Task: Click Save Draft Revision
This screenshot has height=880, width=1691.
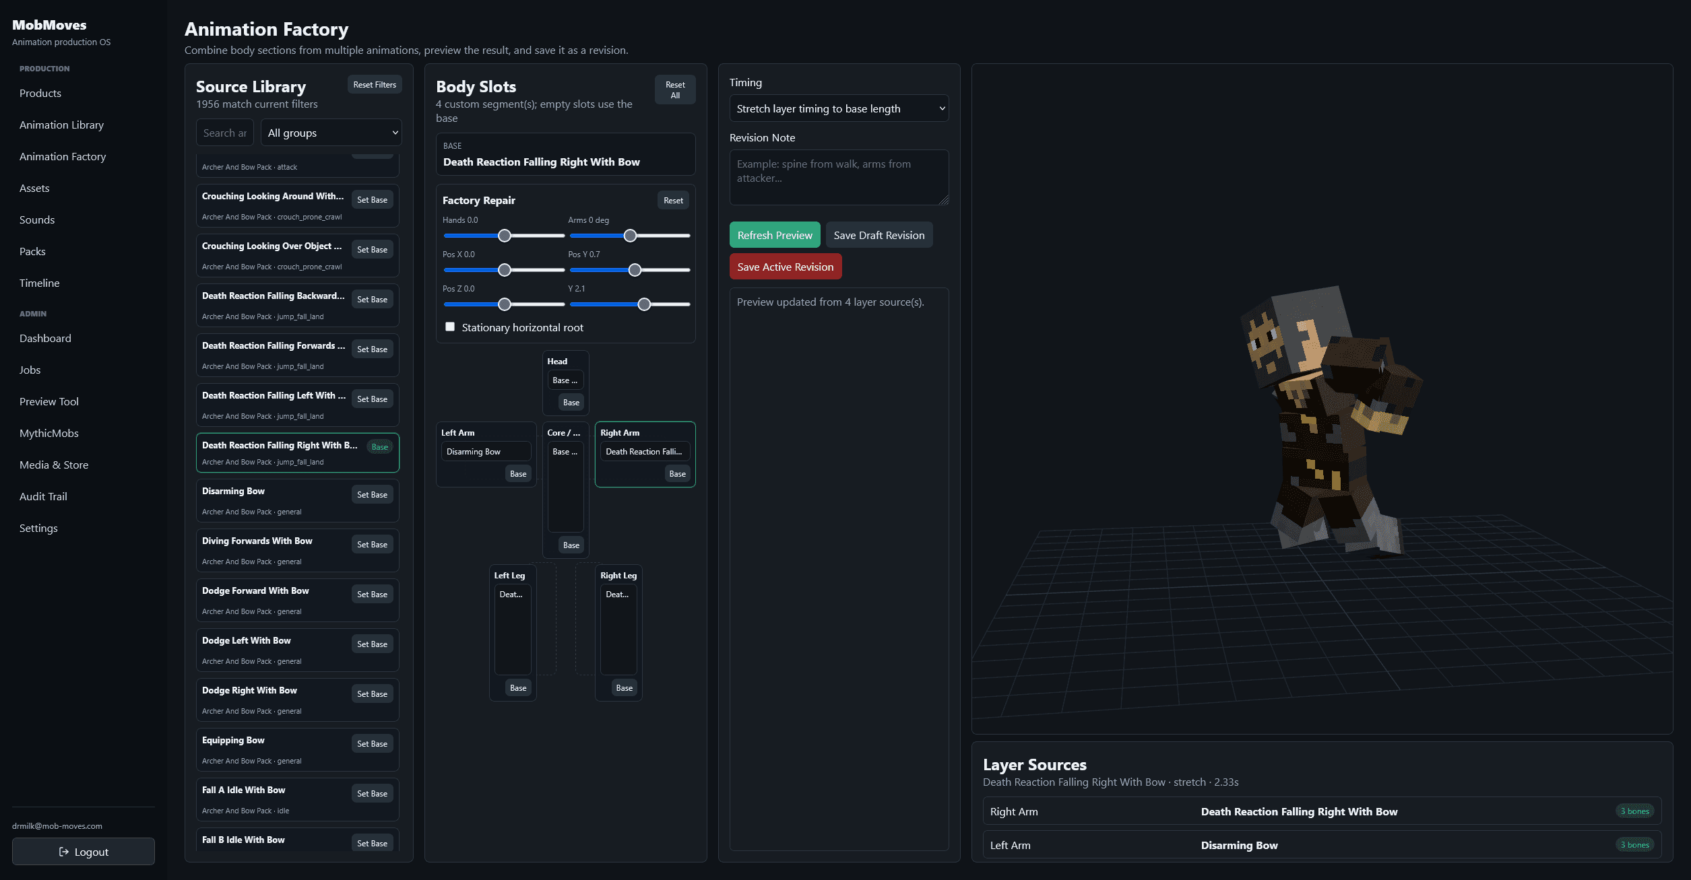Action: [879, 235]
